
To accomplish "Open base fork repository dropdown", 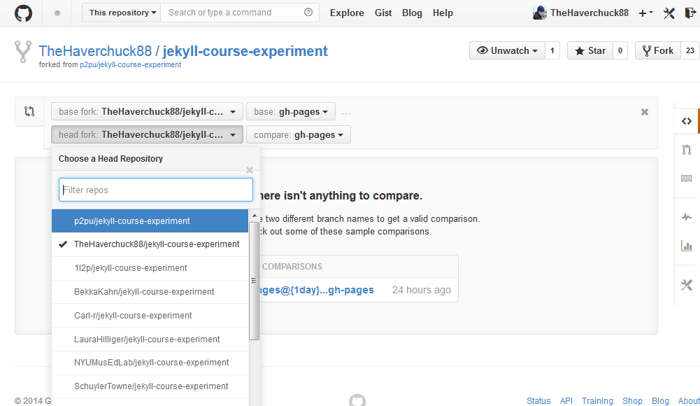I will [147, 112].
